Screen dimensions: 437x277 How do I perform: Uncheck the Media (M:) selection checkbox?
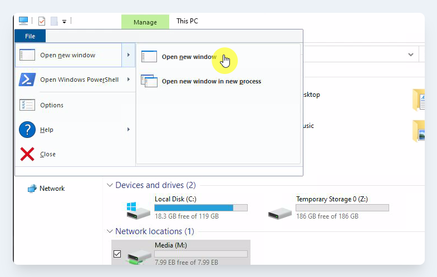[x=117, y=254]
